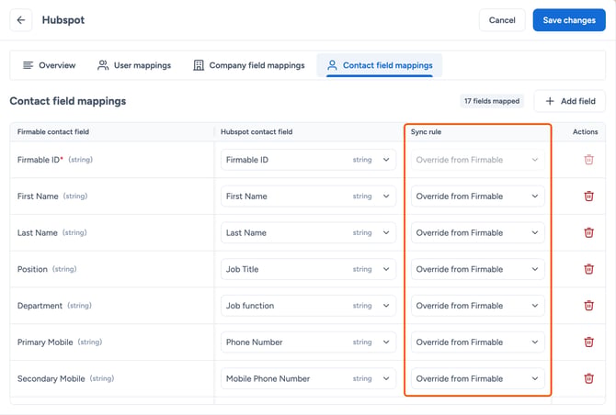Delete the Primary Mobile mapping row
Viewport: 616px width, 415px height.
(x=588, y=342)
